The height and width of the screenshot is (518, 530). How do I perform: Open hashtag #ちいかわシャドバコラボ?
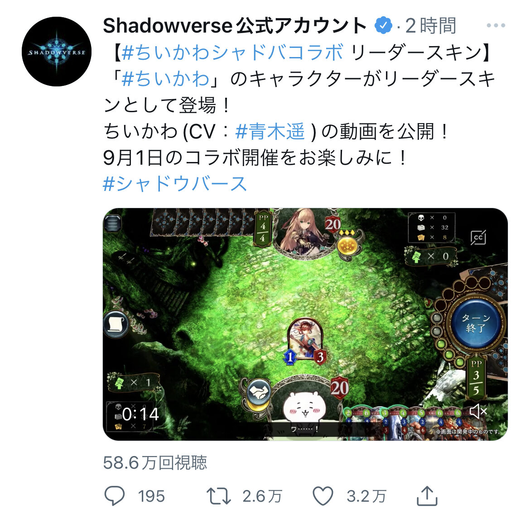point(232,52)
